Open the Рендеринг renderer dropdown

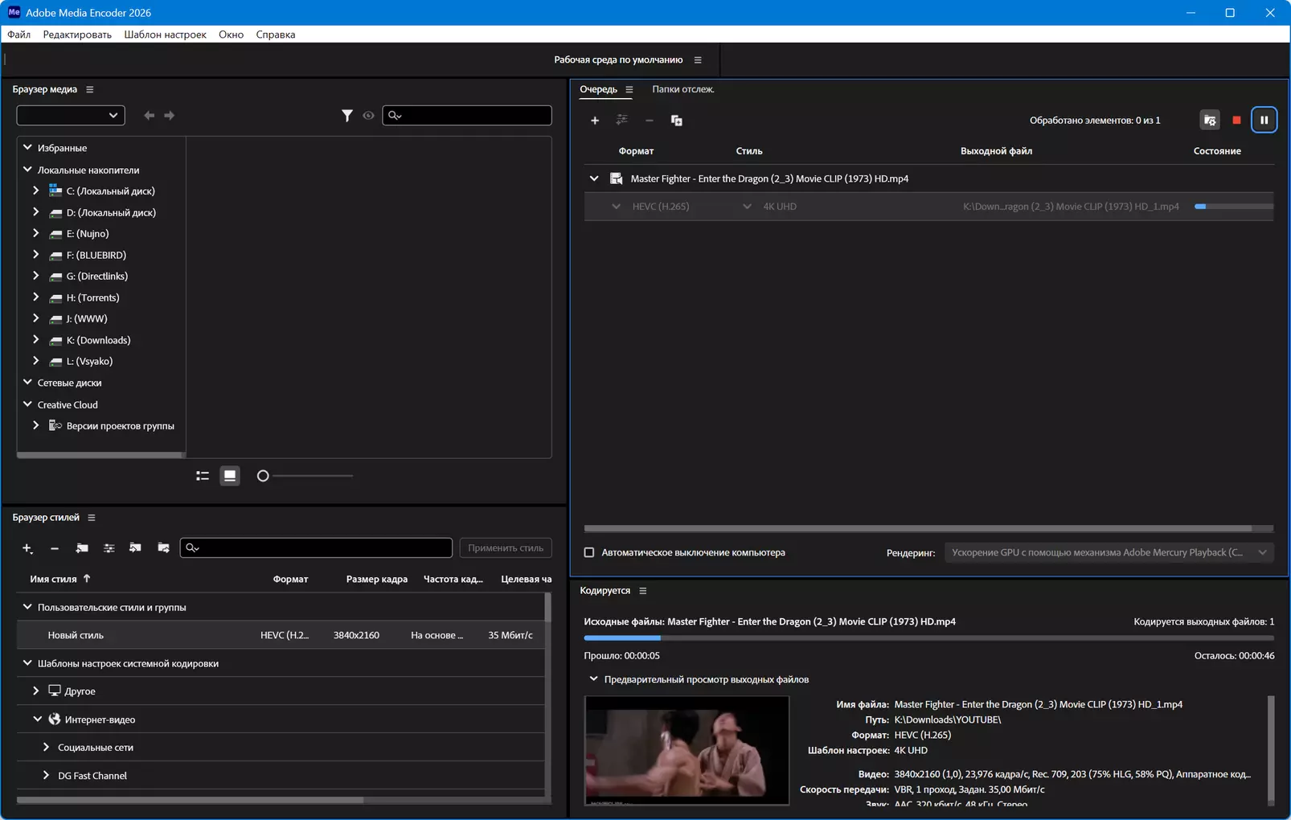1109,553
